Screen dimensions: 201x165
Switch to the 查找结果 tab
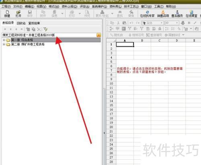click(34, 23)
